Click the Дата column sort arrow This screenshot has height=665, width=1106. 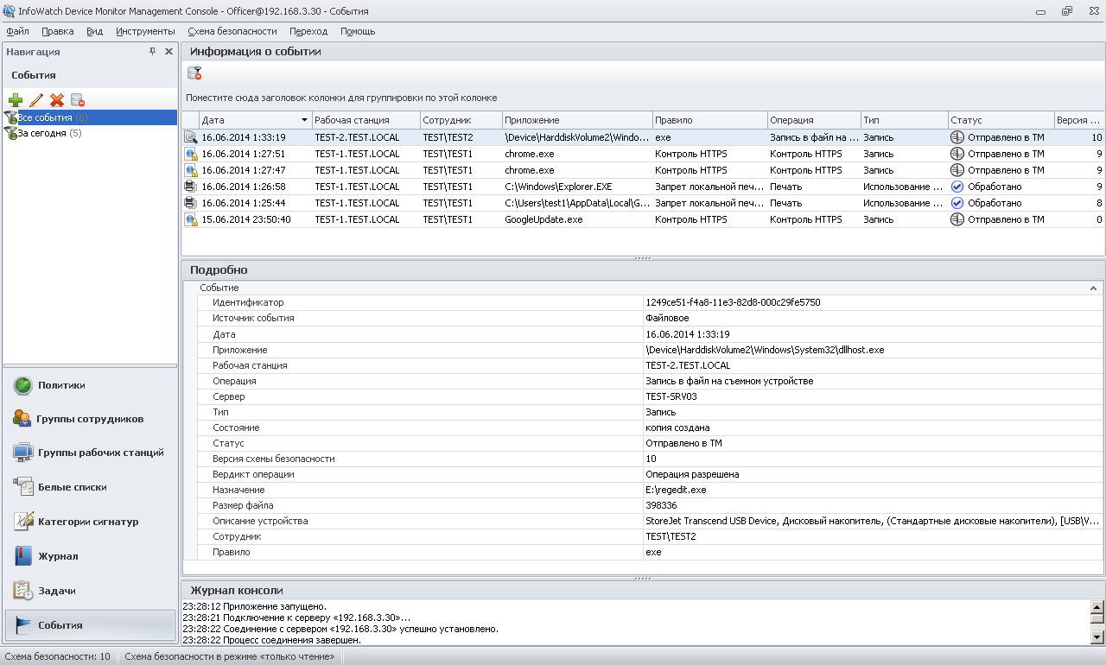[x=304, y=120]
